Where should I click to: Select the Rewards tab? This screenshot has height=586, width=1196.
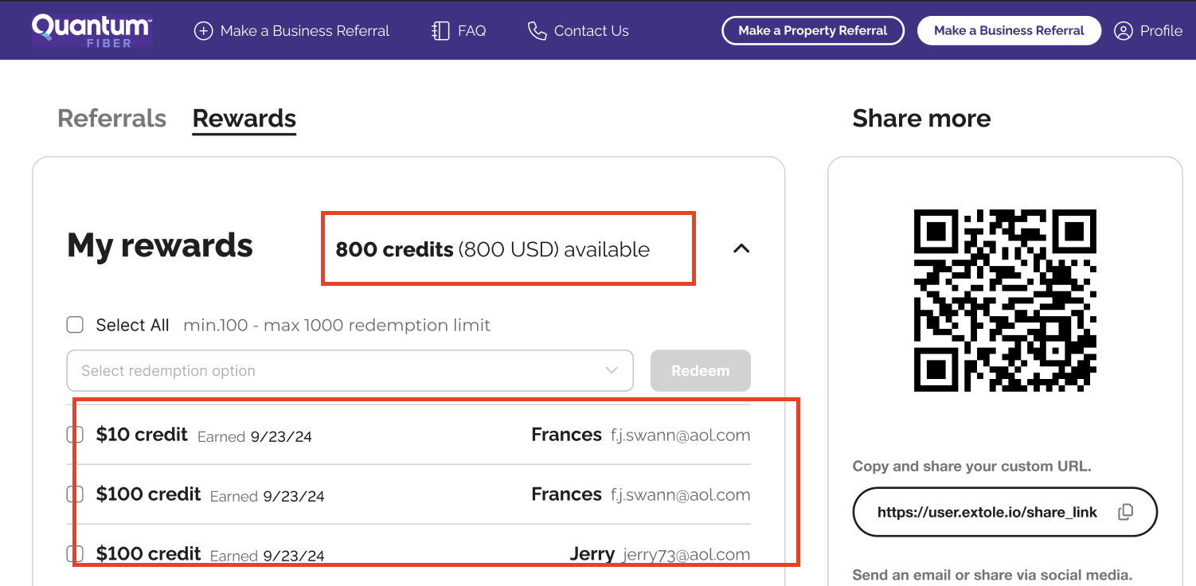click(x=244, y=118)
